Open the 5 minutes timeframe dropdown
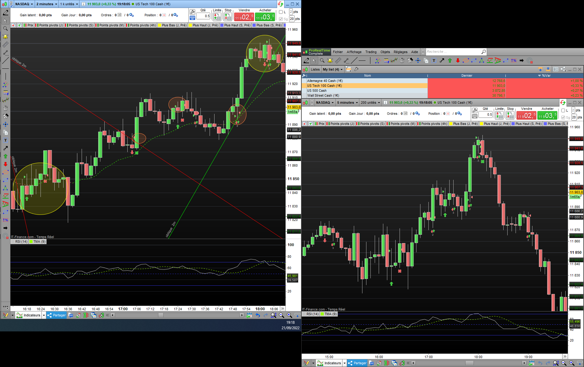This screenshot has width=584, height=367. (347, 102)
